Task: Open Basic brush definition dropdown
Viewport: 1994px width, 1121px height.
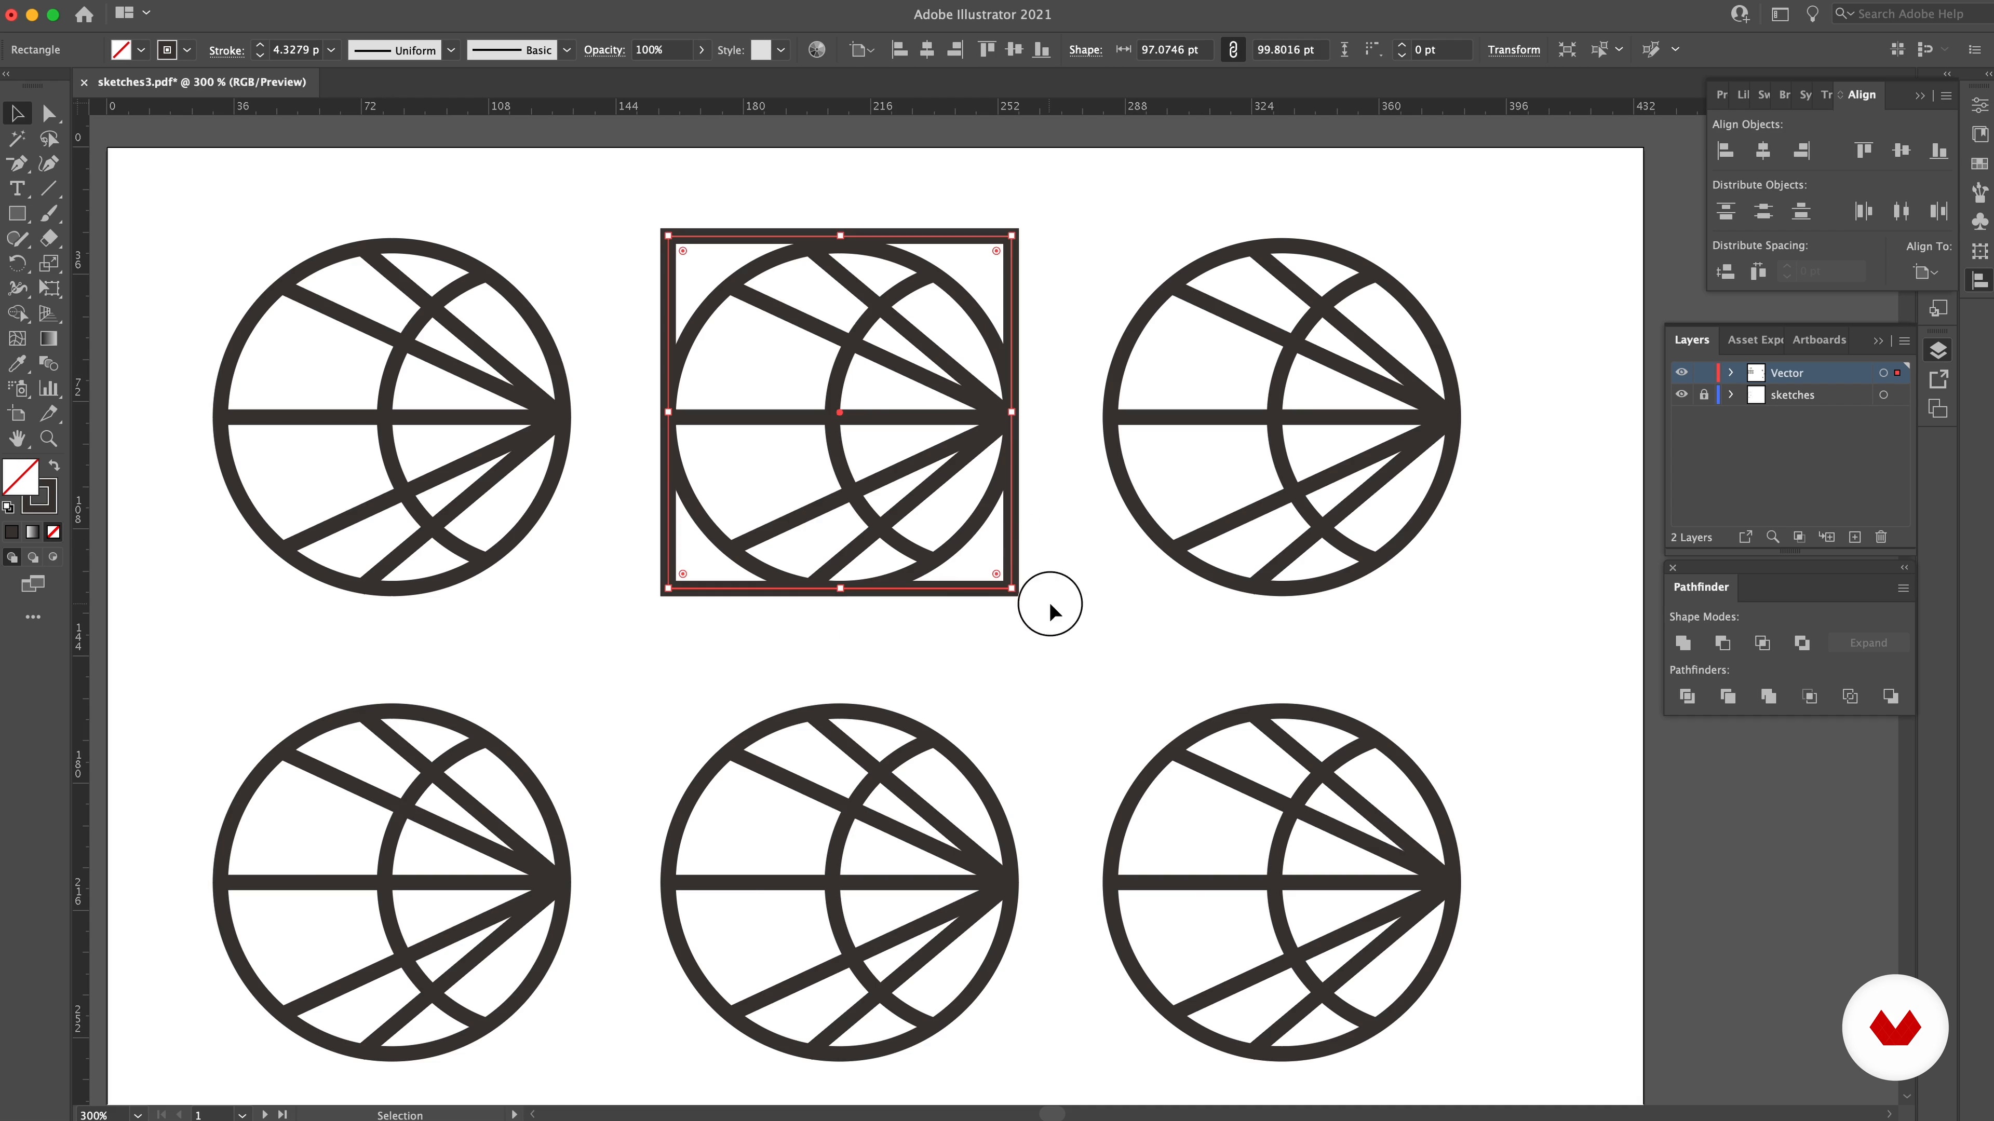Action: coord(567,50)
